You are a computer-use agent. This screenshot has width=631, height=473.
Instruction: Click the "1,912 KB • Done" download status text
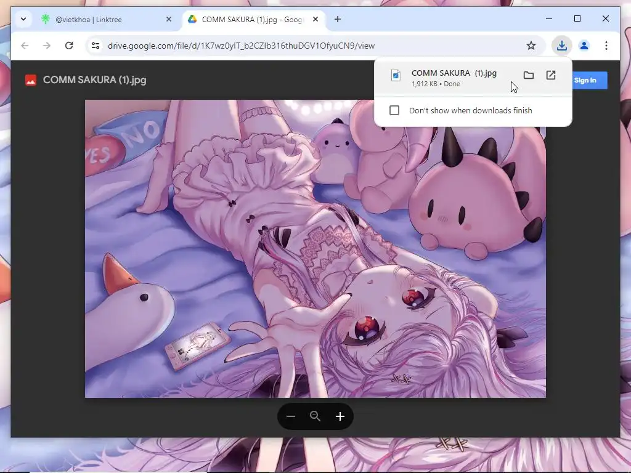(436, 84)
